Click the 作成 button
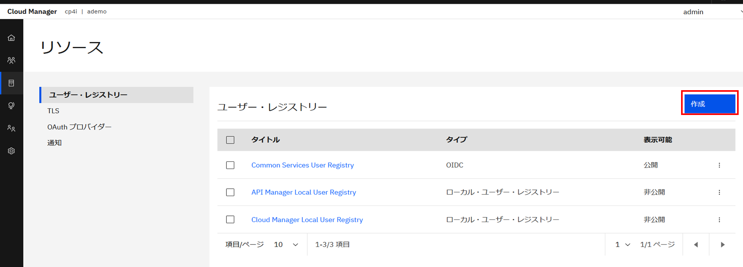The width and height of the screenshot is (743, 267). 709,104
